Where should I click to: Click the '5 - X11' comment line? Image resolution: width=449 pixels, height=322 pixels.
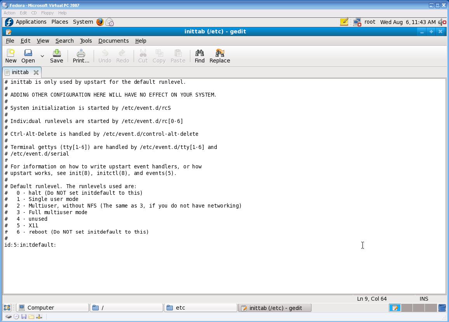[21, 225]
